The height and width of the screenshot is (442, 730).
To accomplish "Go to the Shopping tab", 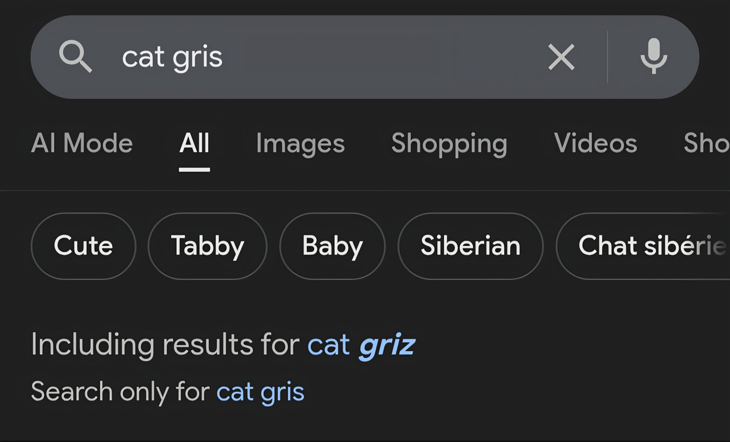I will (449, 144).
